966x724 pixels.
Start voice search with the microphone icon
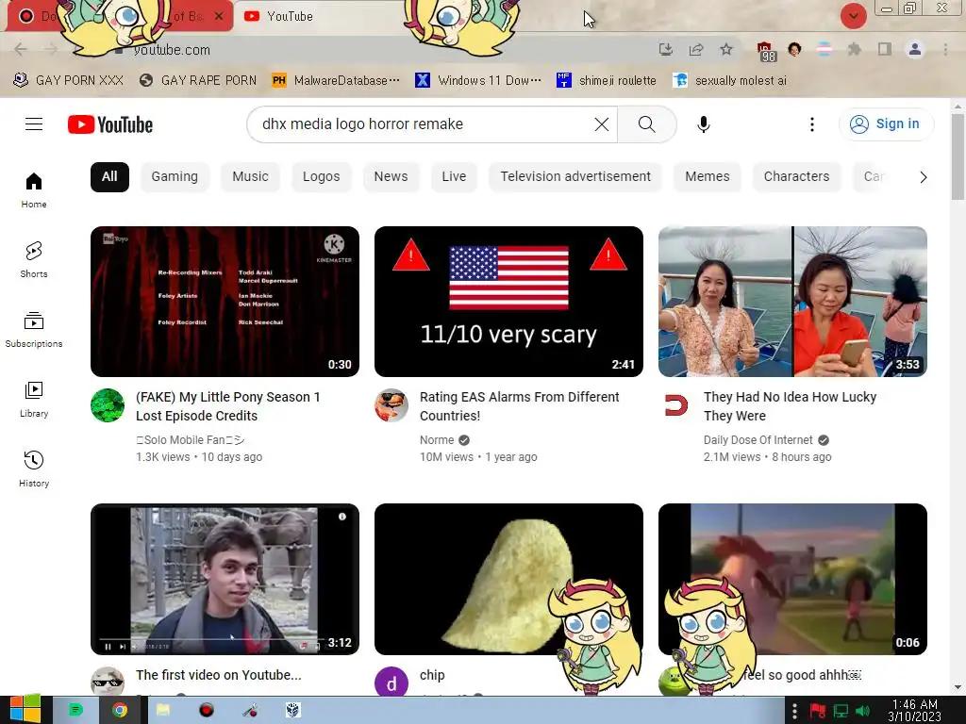(x=703, y=124)
